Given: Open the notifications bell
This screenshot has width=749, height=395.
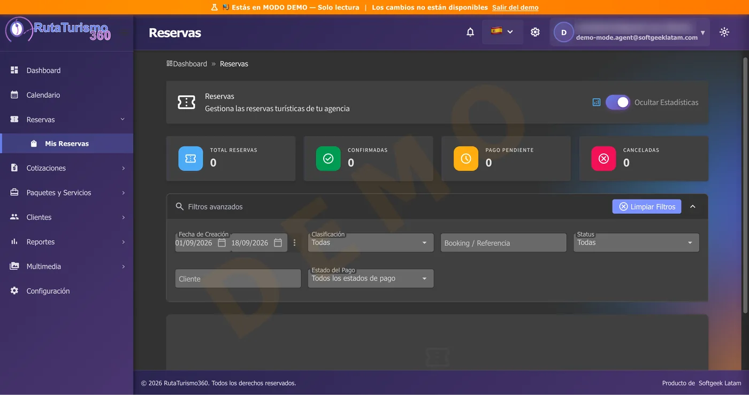Looking at the screenshot, I should (470, 32).
